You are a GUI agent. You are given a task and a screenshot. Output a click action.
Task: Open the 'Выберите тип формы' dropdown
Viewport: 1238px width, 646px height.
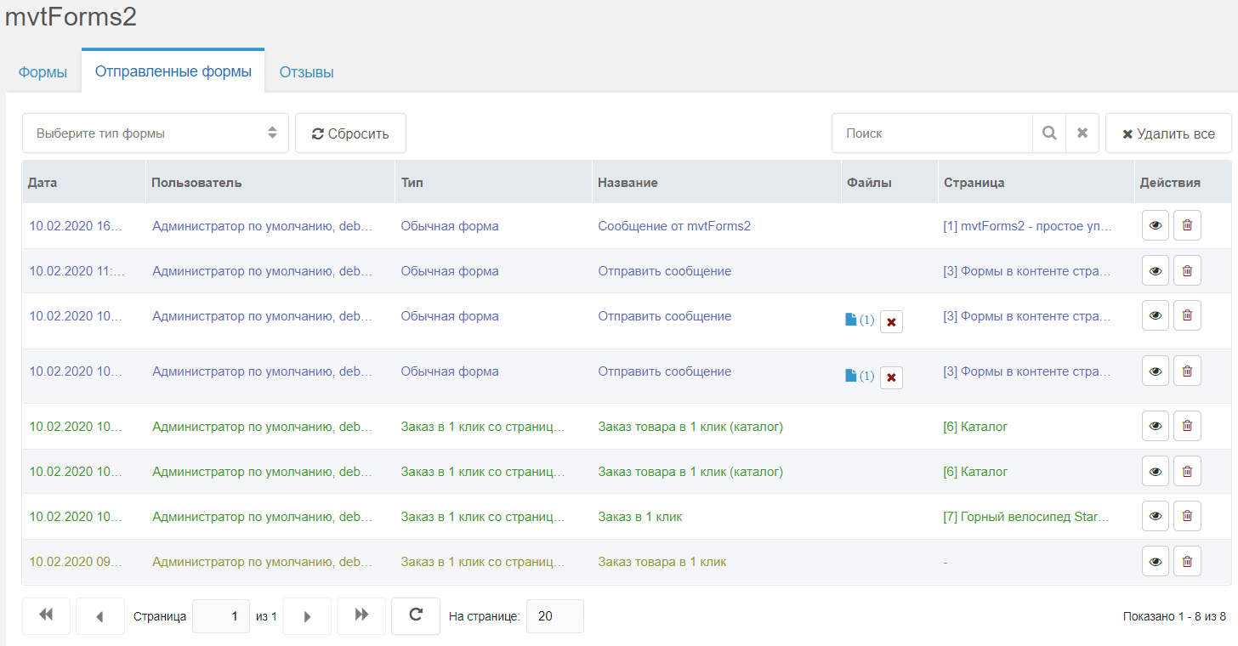click(156, 133)
